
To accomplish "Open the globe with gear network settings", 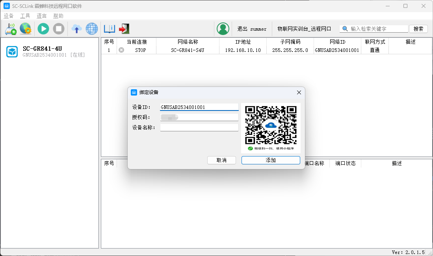I will click(26, 29).
